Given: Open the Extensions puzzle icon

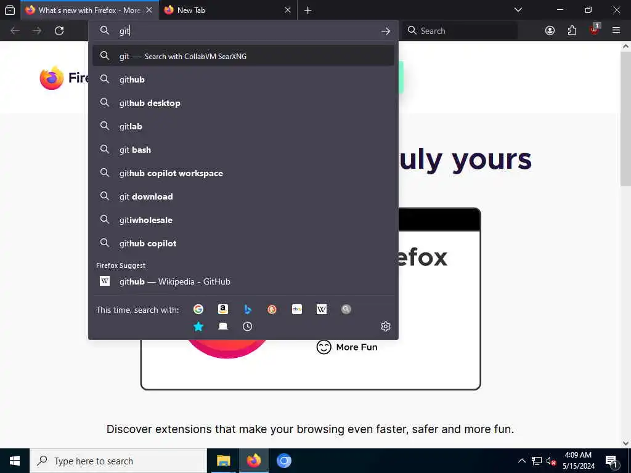Looking at the screenshot, I should point(572,31).
